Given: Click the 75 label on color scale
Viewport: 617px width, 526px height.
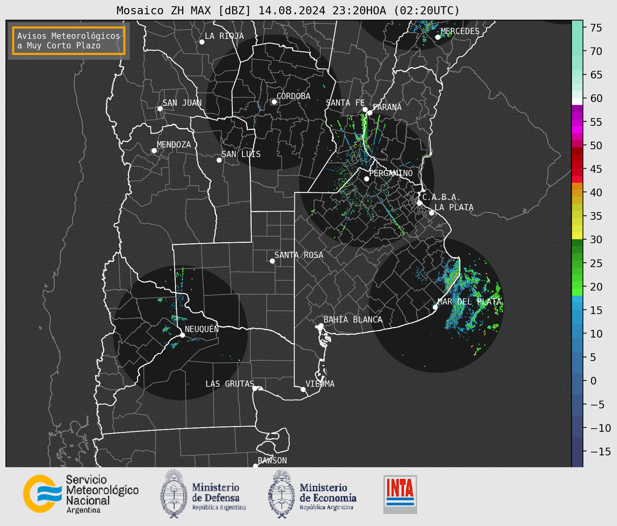Looking at the screenshot, I should [596, 28].
